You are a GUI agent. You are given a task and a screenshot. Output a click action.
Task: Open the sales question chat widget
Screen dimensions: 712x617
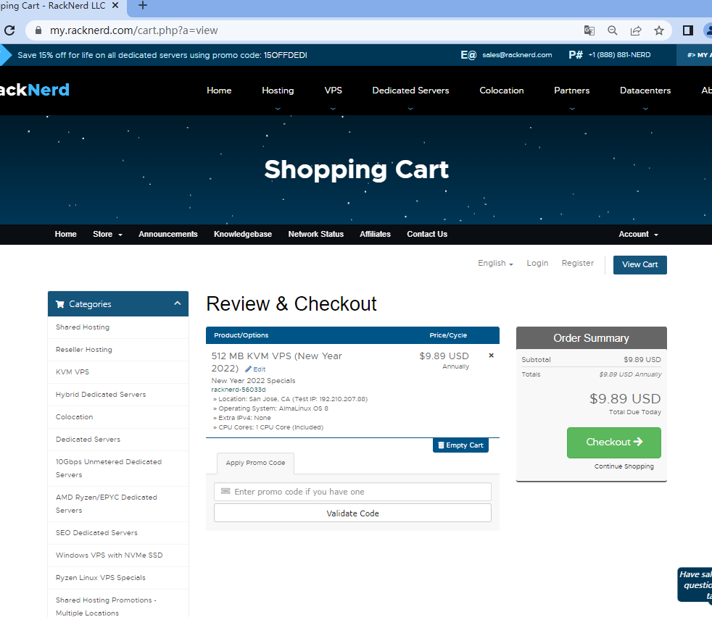[695, 585]
